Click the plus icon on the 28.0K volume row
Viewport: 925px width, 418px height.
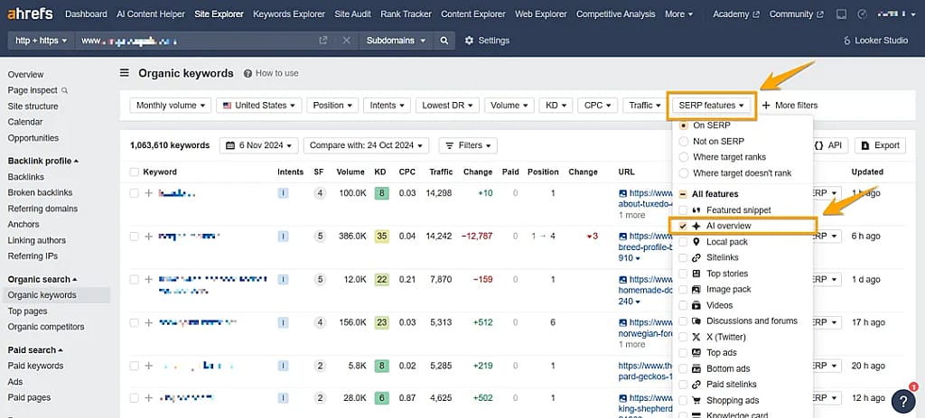point(149,397)
